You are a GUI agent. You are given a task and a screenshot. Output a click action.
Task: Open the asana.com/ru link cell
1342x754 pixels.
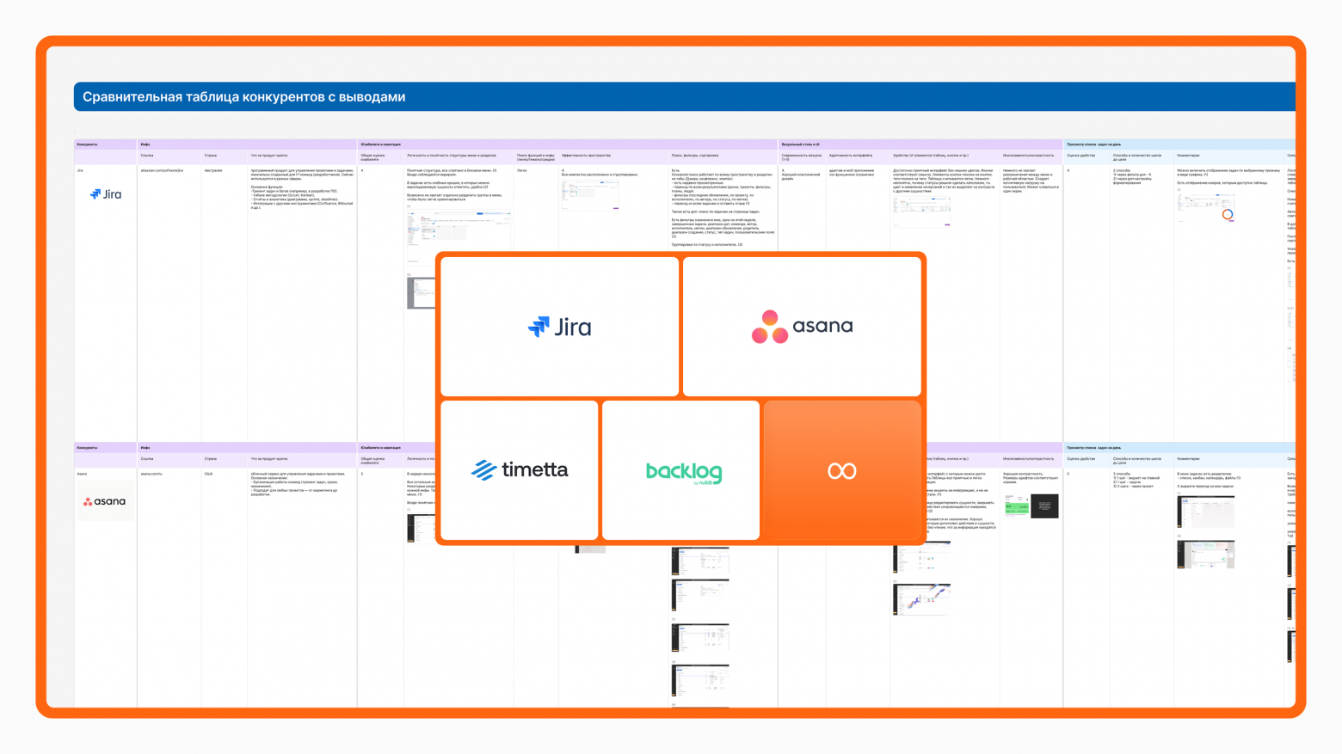151,474
